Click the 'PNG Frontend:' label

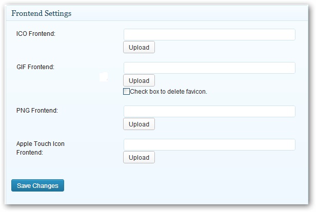(37, 111)
